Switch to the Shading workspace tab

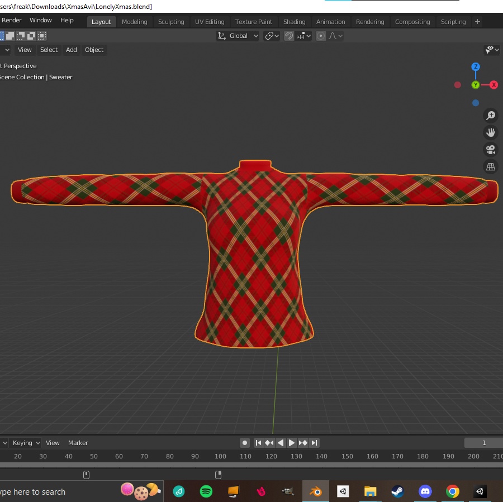click(295, 22)
